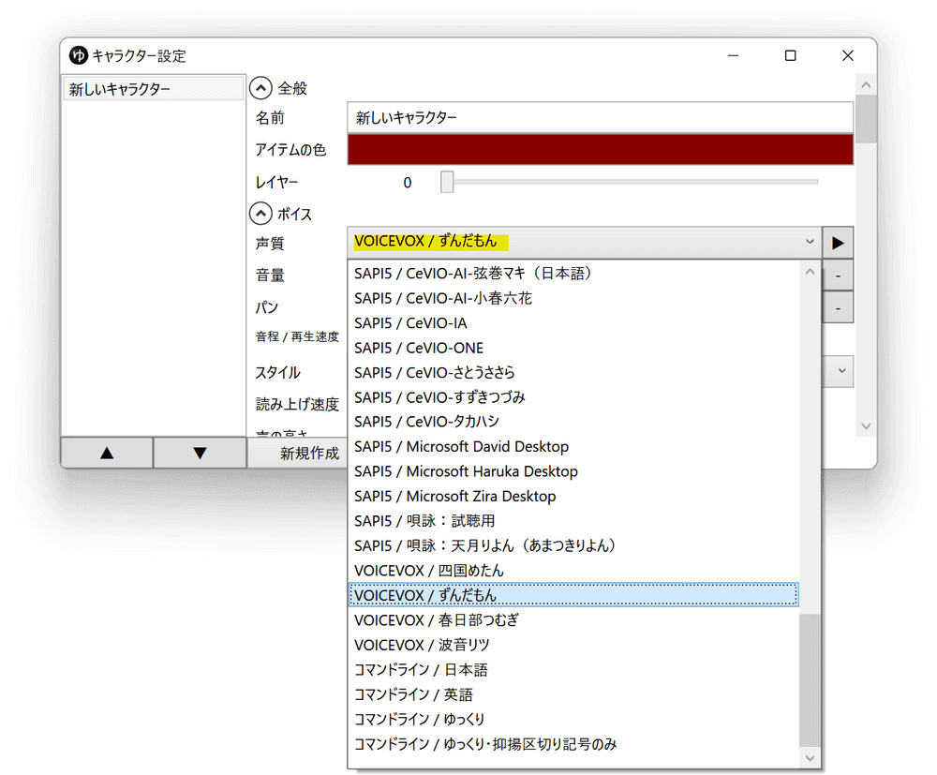Image resolution: width=937 pixels, height=775 pixels.
Task: Open the 声質 voice combo box
Action: (x=810, y=242)
